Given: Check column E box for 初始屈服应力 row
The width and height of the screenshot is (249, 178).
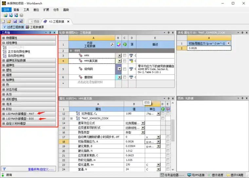Looking at the screenshot, I should coord(168,141).
